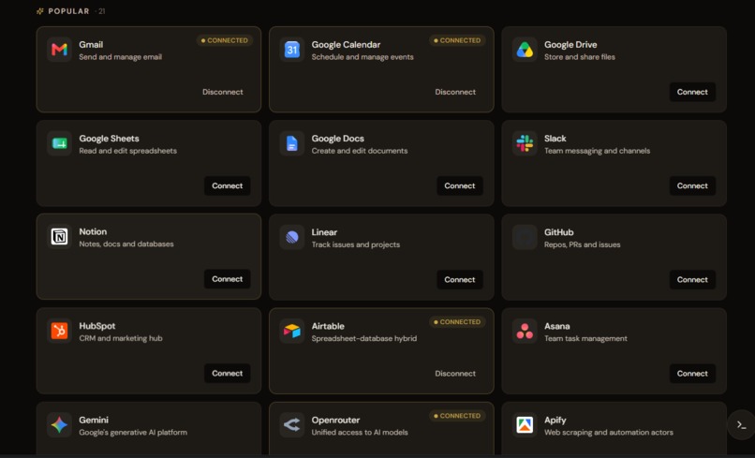Image resolution: width=755 pixels, height=458 pixels.
Task: Click 'Repos, PRs and issues' description
Action: pyautogui.click(x=582, y=244)
